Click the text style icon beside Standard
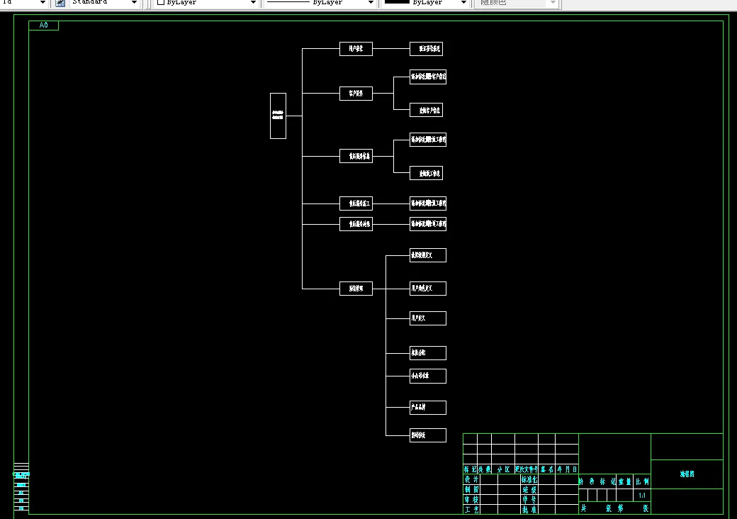Screen dimensions: 737x519 (60, 3)
